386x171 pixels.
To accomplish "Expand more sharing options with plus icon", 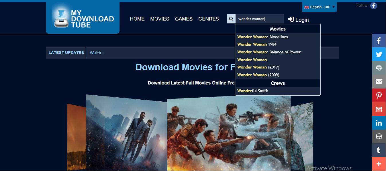I will coord(379,164).
